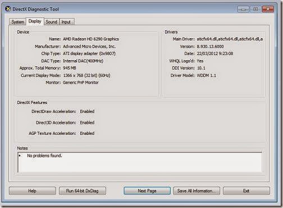Click AGP Texture Acceleration 'Enabled' value

(87, 133)
